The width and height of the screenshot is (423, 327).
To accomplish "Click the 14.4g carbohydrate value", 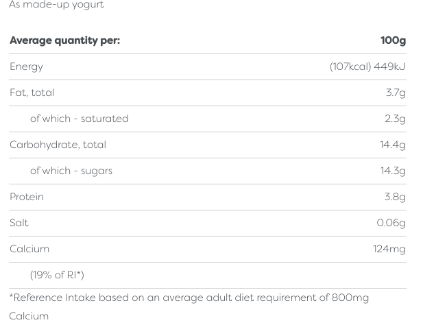I will tap(393, 145).
